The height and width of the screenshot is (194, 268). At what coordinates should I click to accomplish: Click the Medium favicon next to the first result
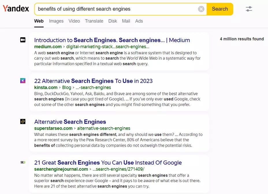[x=23, y=40]
